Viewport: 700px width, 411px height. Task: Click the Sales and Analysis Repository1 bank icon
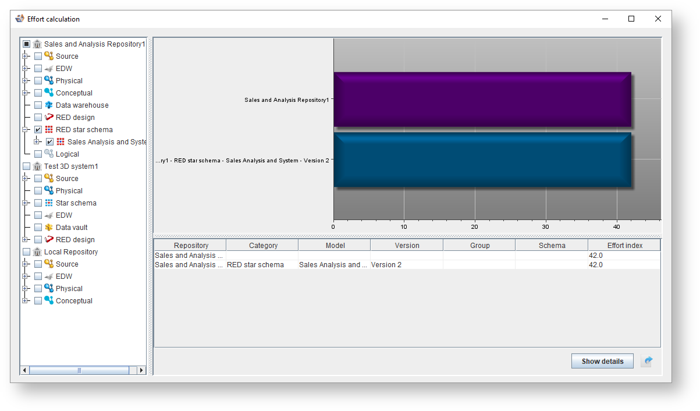pyautogui.click(x=38, y=44)
